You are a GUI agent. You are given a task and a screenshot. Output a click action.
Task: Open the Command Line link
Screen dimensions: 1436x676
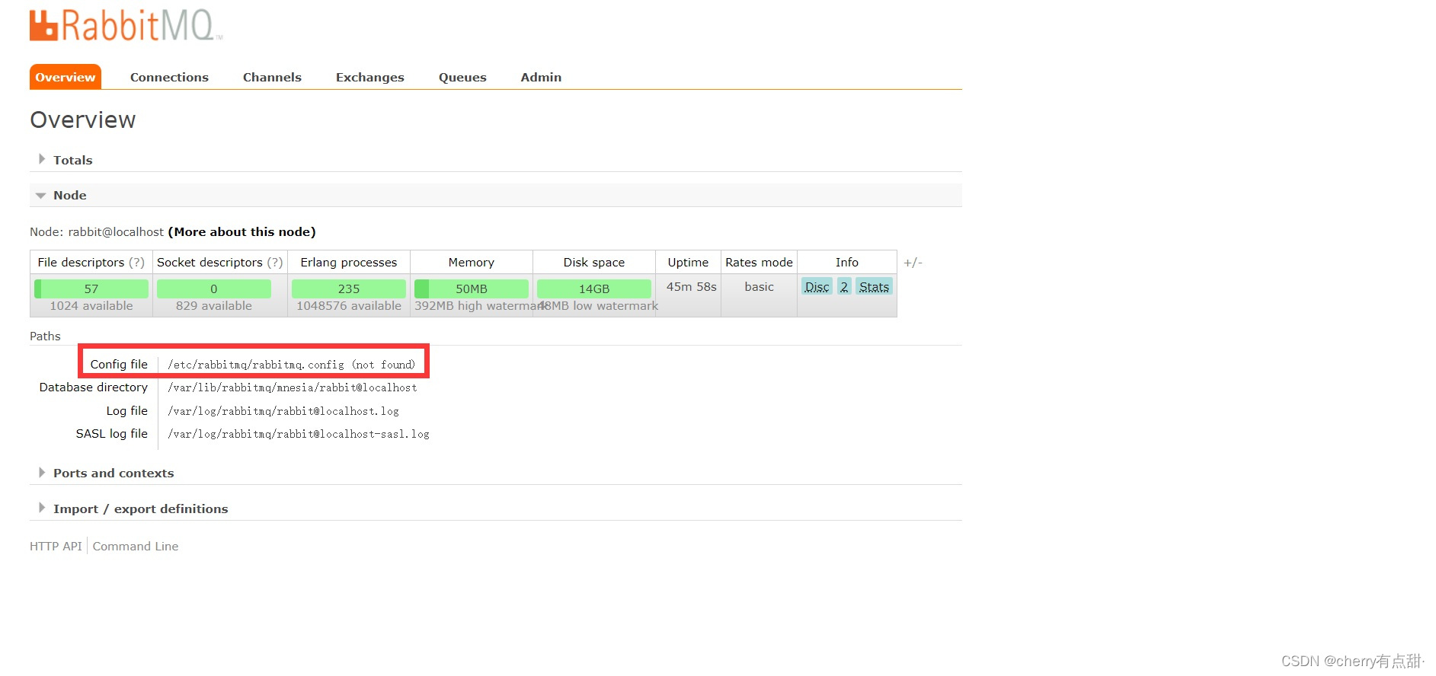click(x=136, y=546)
